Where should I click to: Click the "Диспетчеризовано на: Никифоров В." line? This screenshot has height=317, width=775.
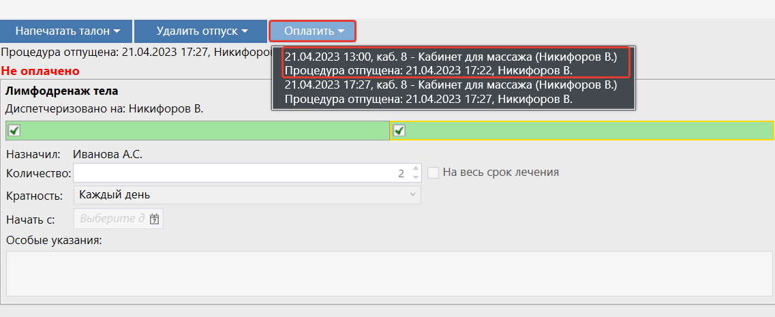[x=104, y=108]
